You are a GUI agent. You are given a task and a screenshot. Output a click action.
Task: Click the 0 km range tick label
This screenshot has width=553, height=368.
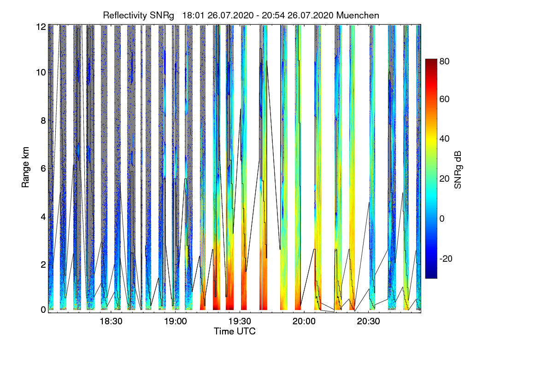(43, 310)
